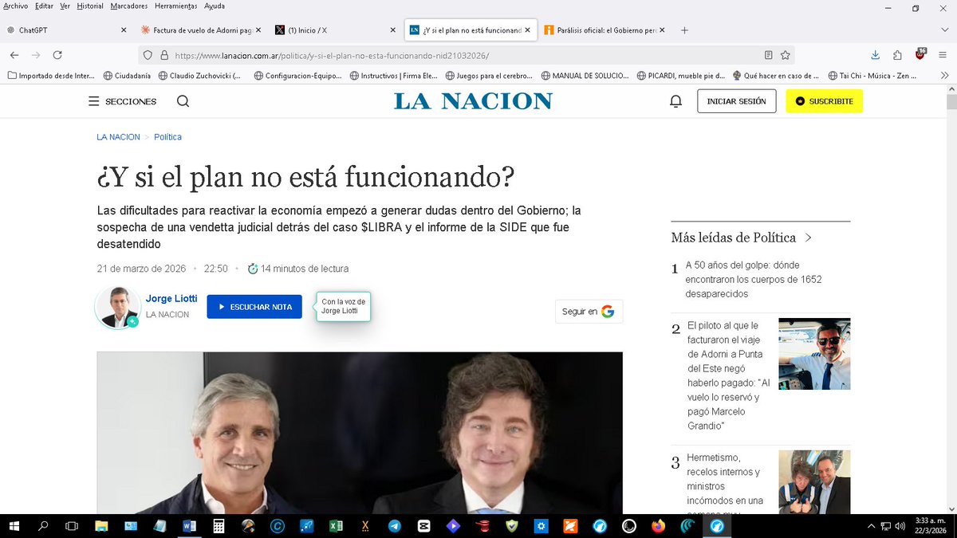This screenshot has width=957, height=538.
Task: Go back with the browser back arrow
Action: point(14,55)
